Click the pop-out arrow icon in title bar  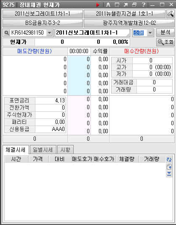coord(126,5)
